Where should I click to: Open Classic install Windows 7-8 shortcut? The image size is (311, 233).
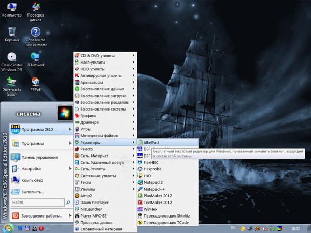click(x=11, y=57)
